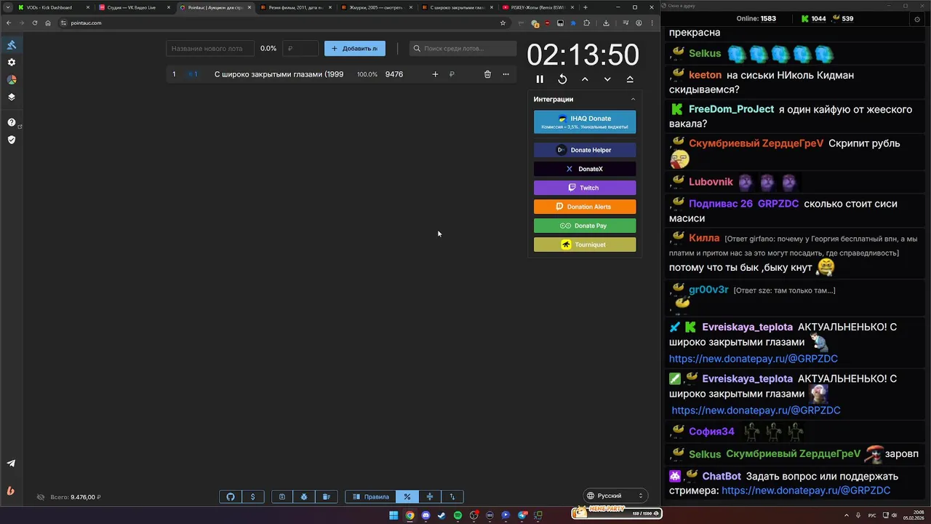Viewport: 931px width, 524px height.
Task: Pause the auction timer
Action: pos(540,79)
